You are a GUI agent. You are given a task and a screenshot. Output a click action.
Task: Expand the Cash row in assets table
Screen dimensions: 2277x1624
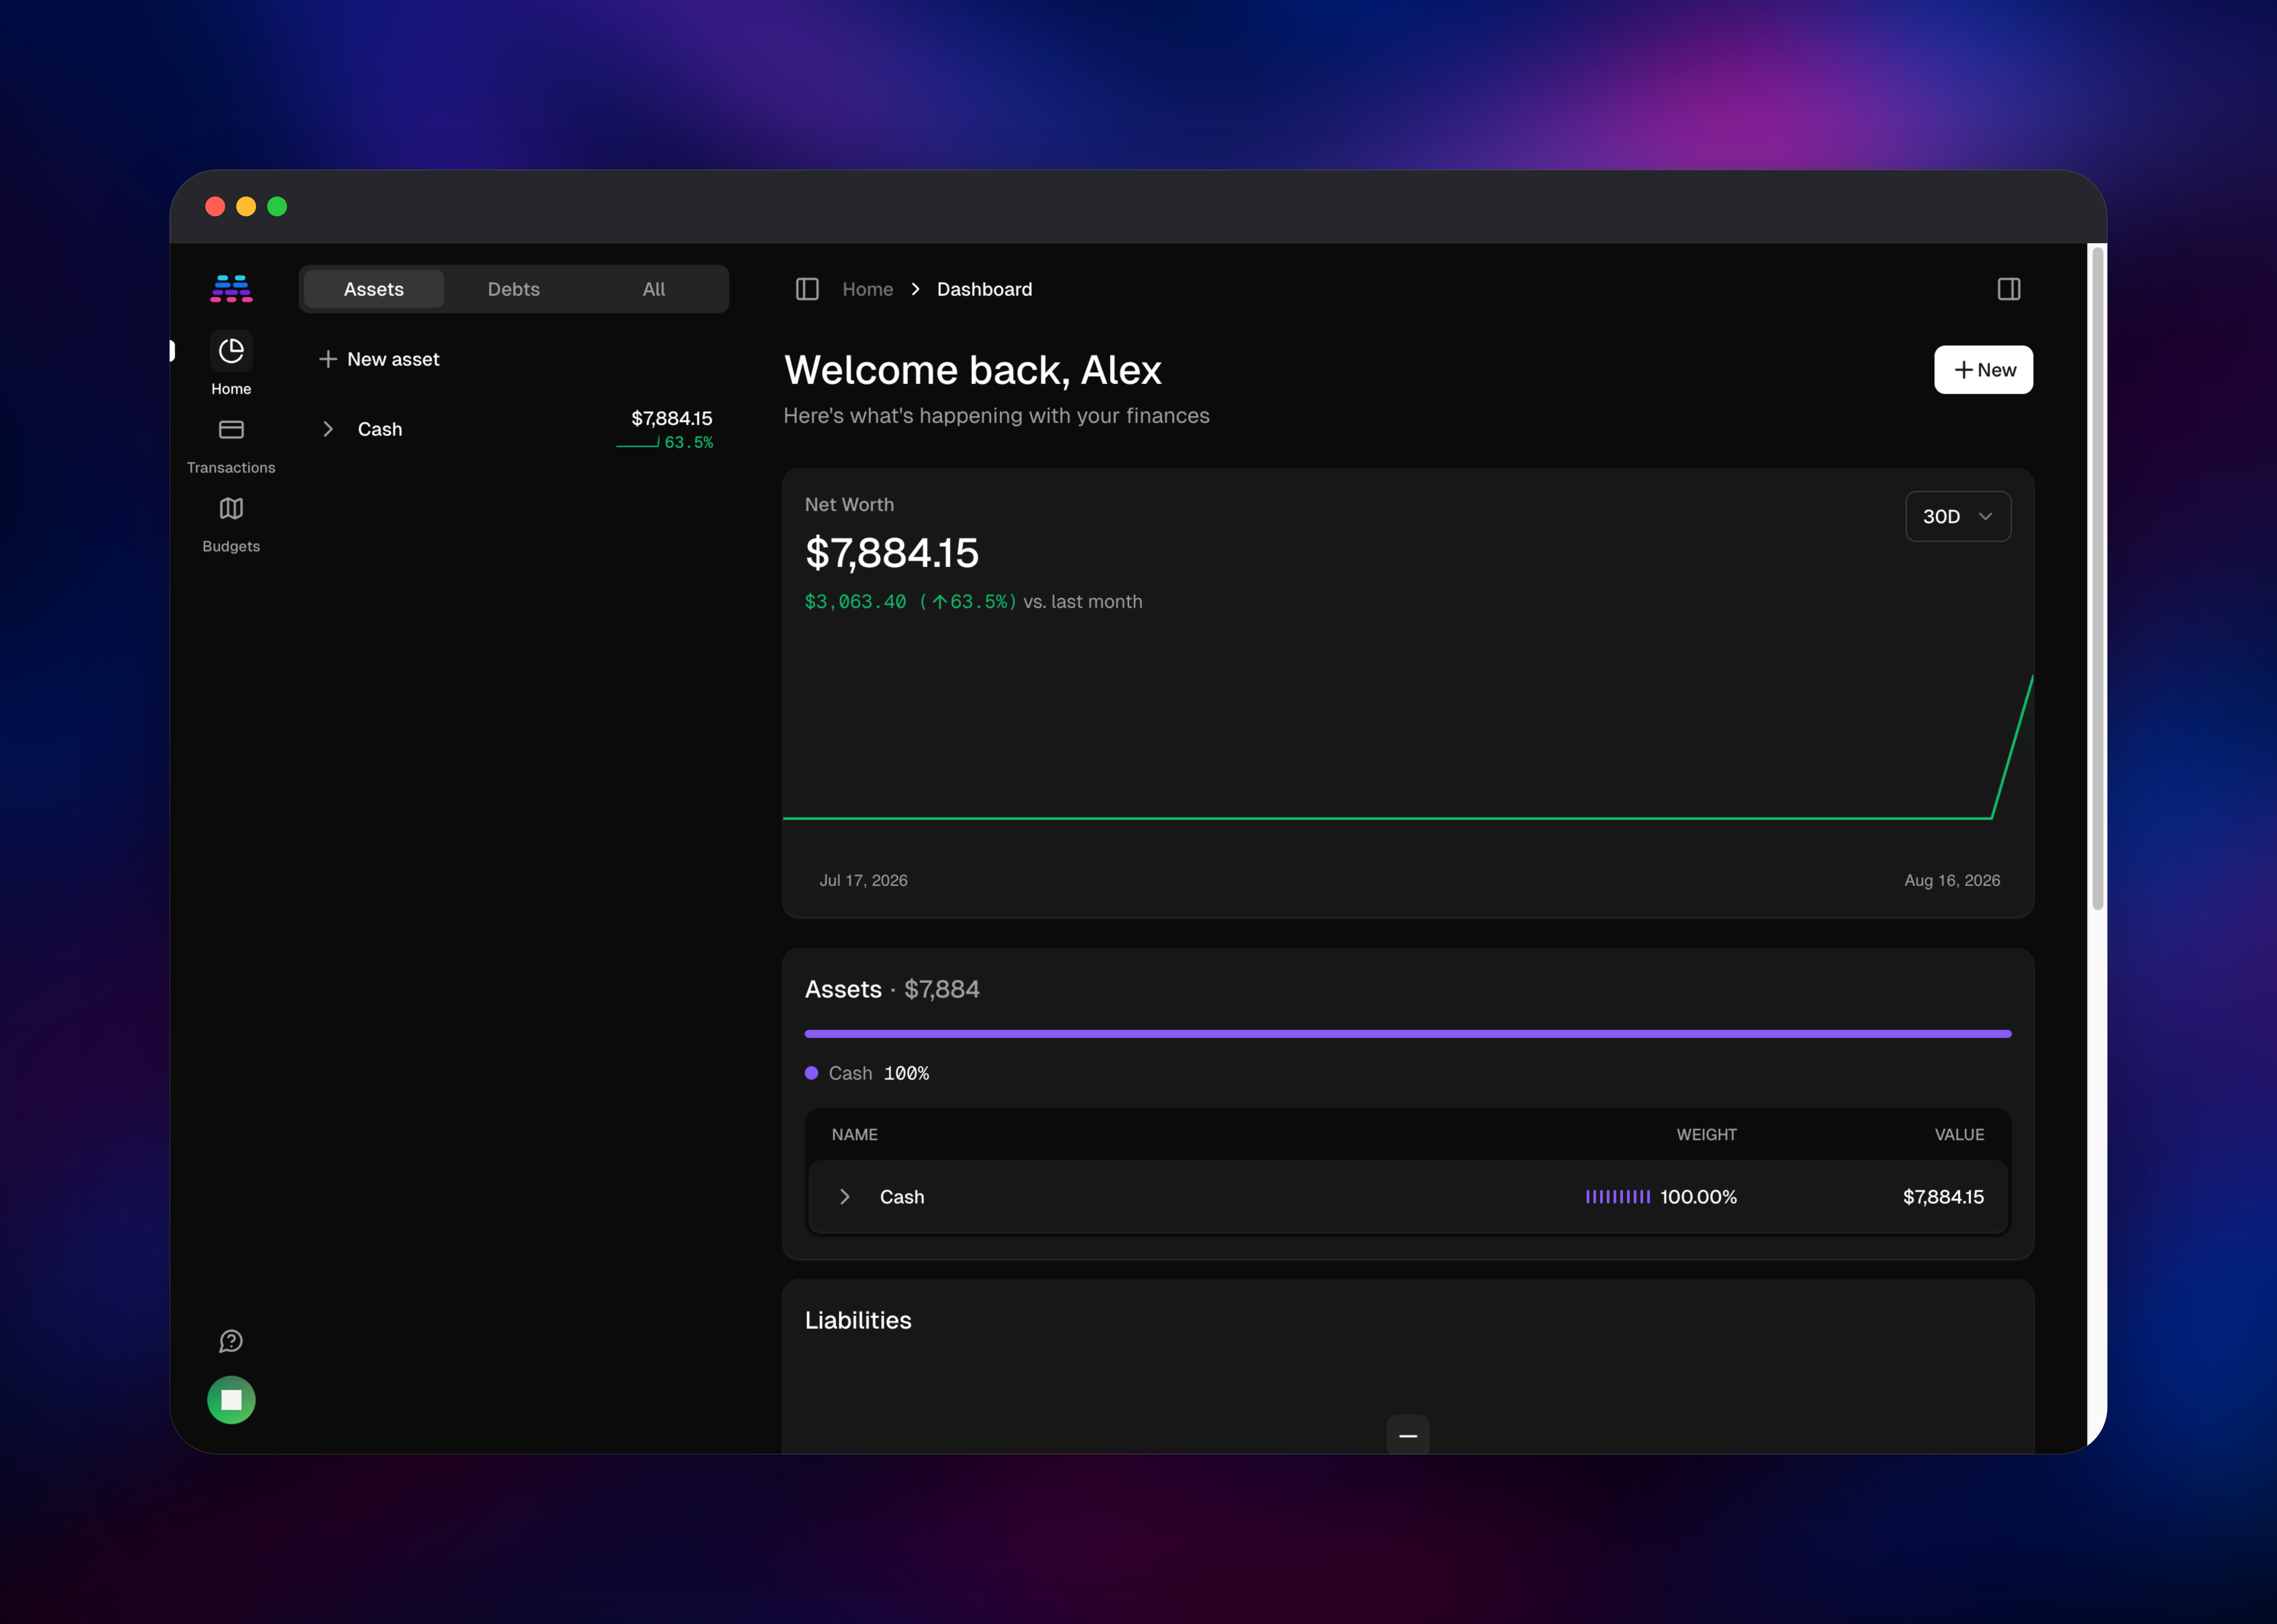845,1197
